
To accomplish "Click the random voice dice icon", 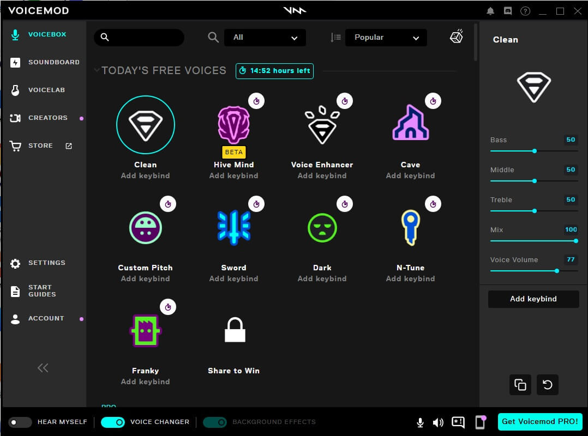I will pyautogui.click(x=457, y=37).
